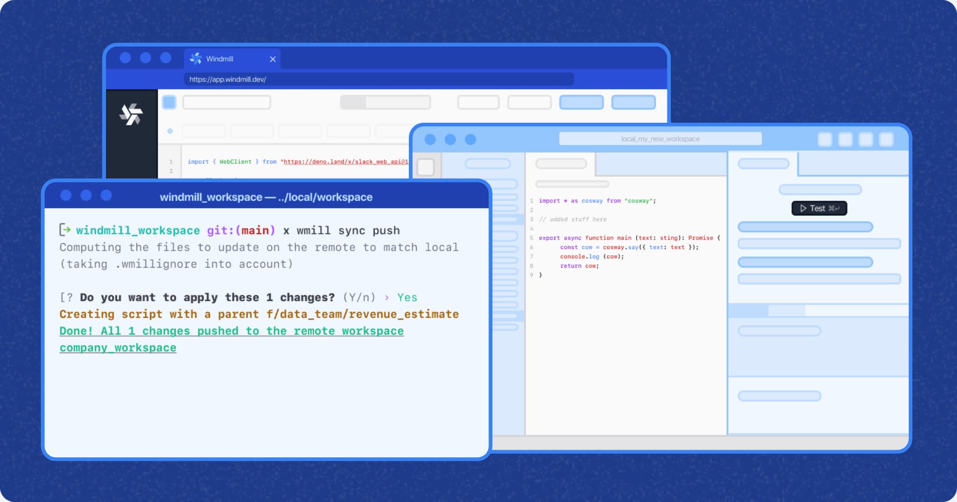Screen dimensions: 957x502
Task: Click the small blue dot below toolbar
Action: point(170,131)
